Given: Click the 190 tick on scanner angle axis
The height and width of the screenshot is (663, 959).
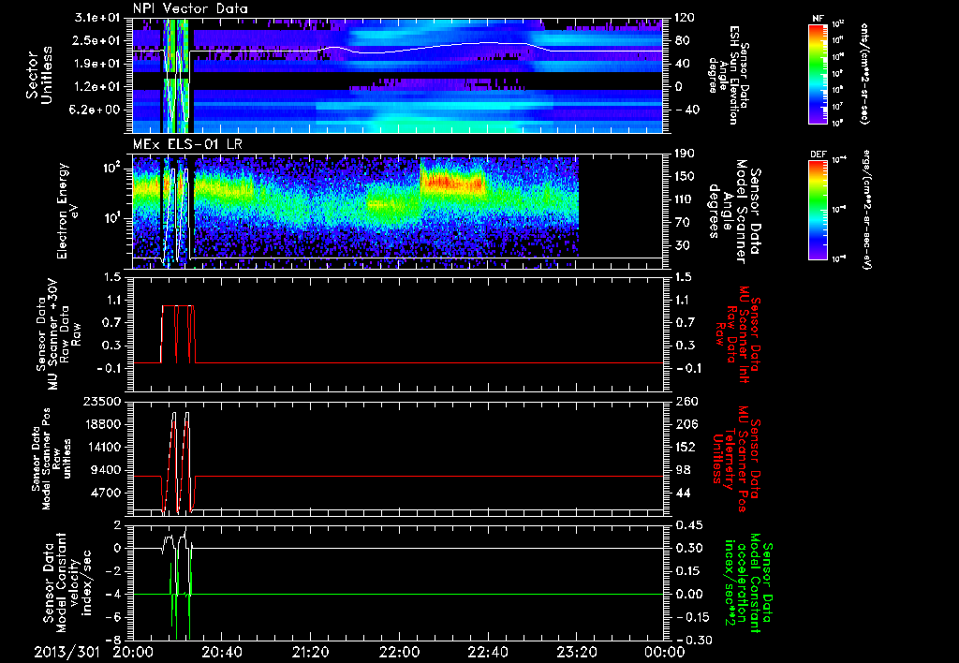Looking at the screenshot, I should click(685, 154).
